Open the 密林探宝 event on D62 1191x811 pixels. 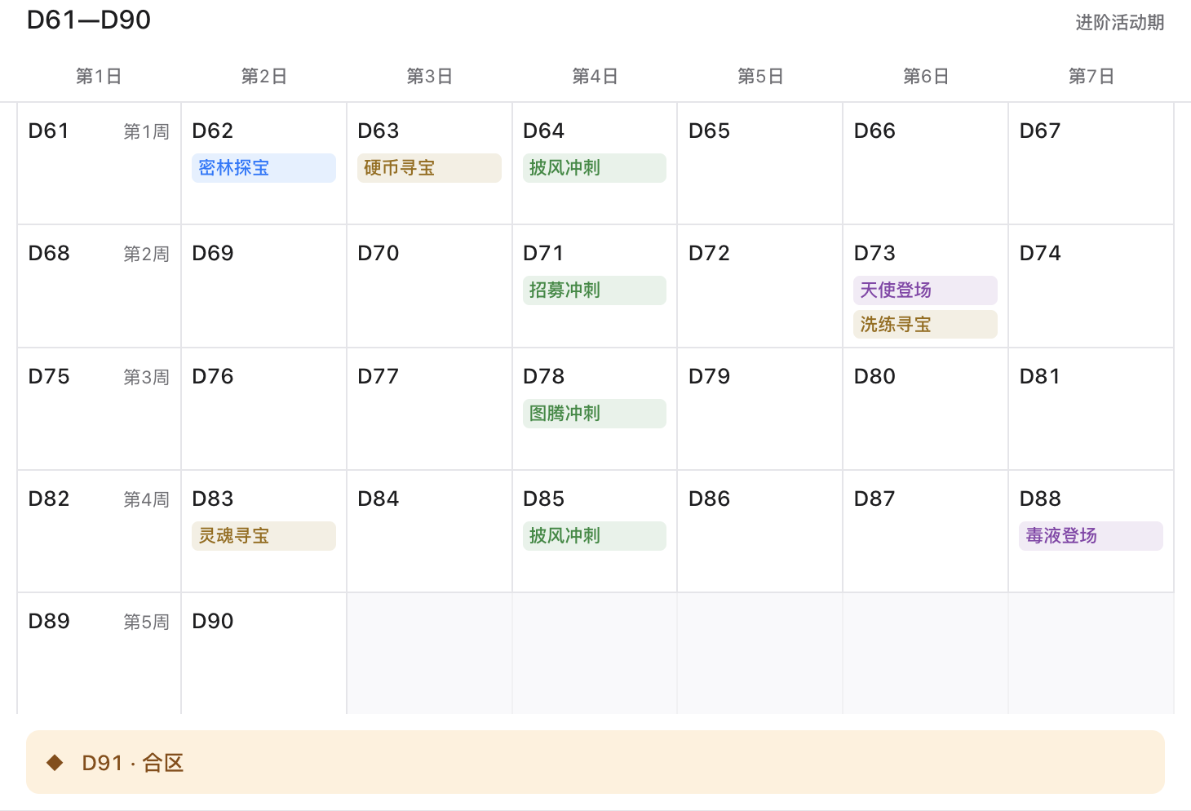point(263,168)
